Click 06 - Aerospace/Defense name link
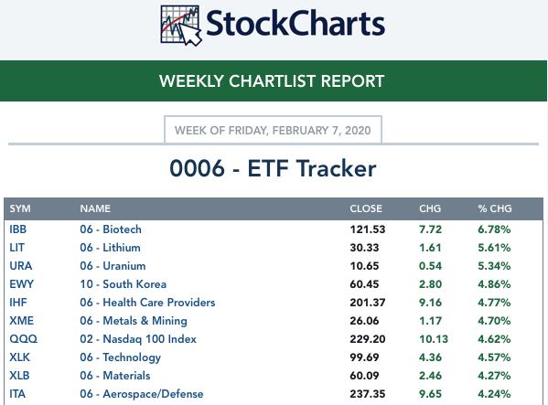The image size is (548, 405). [x=142, y=394]
